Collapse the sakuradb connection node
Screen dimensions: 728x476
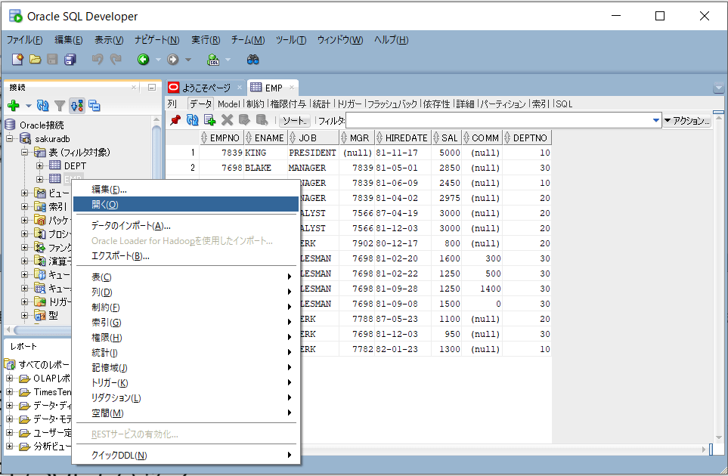coord(9,139)
